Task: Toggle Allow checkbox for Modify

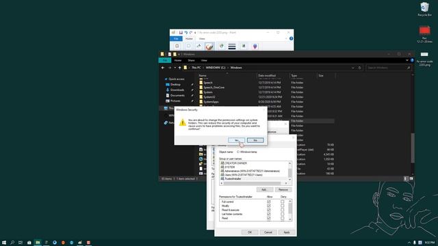Action: [269, 206]
